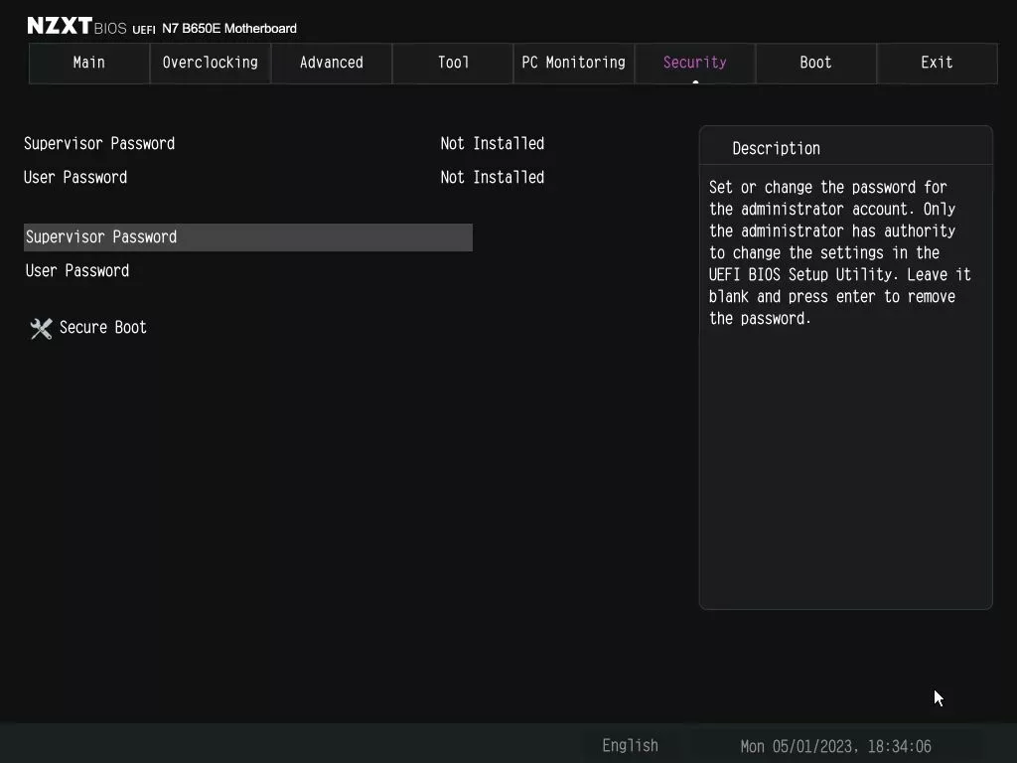This screenshot has width=1017, height=763.
Task: Select the Security tab
Action: (x=694, y=63)
